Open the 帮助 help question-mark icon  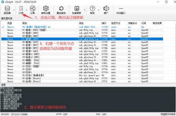92,8
